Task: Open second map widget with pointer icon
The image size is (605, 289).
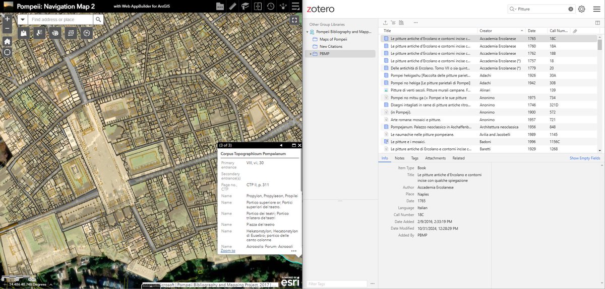Action: 39,33
